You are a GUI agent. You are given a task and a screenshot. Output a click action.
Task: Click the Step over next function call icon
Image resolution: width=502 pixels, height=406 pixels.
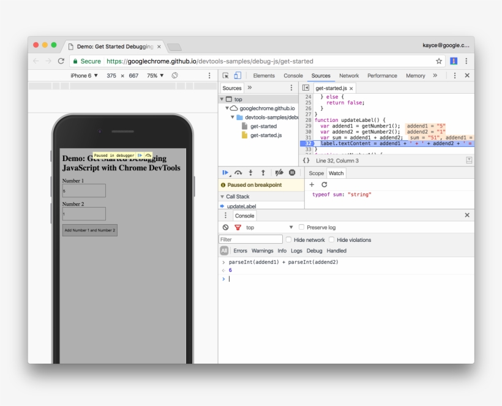point(239,172)
